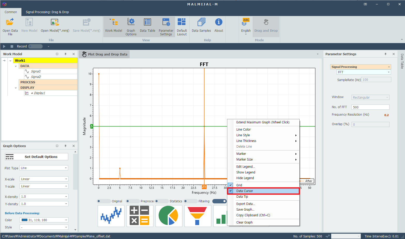Open the About dialog
Viewport: 405px width, 239px height.
[219, 25]
